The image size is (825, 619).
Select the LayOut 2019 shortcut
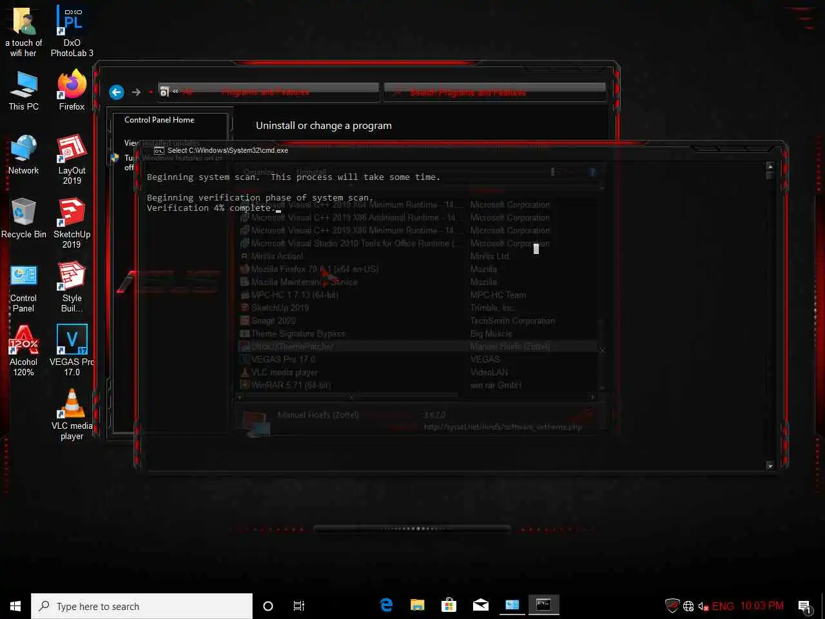click(72, 159)
